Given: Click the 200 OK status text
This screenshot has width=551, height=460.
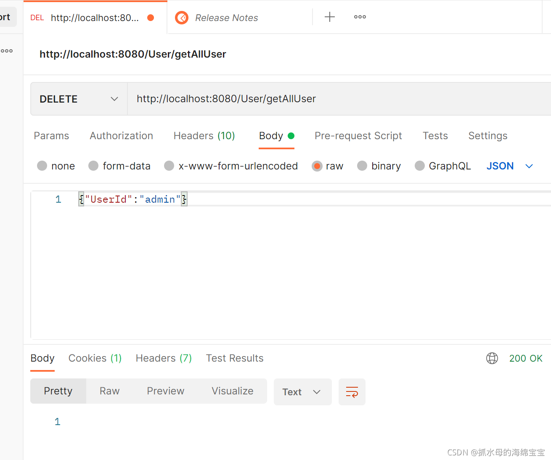Looking at the screenshot, I should click(x=526, y=358).
